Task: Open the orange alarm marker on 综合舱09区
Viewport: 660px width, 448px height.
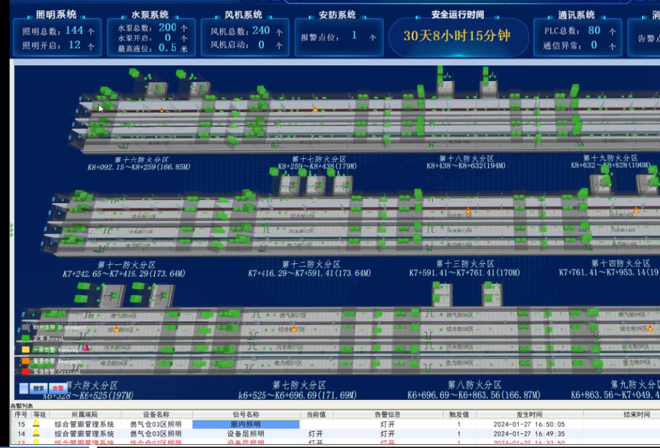Action: point(650,328)
